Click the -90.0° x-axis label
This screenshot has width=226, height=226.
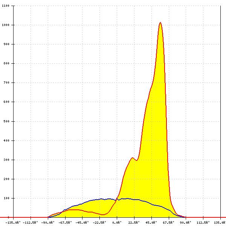point(48,223)
